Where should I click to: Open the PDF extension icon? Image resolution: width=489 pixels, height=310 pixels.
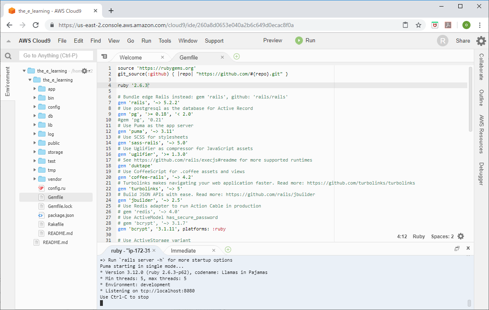(x=448, y=25)
